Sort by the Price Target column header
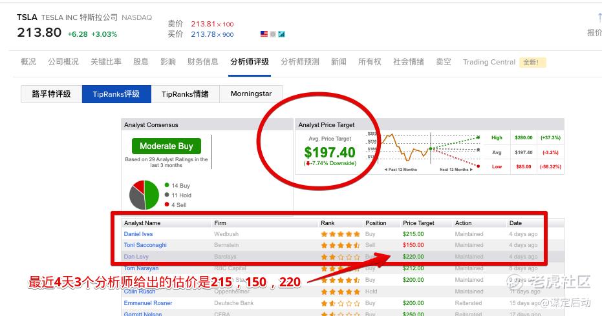The image size is (602, 316). click(x=418, y=223)
